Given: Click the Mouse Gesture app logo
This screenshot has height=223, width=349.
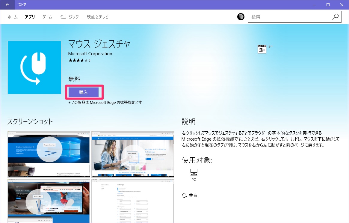Looking at the screenshot, I should 34,67.
